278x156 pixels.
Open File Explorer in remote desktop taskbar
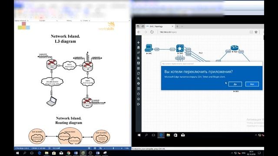pyautogui.click(x=168, y=135)
